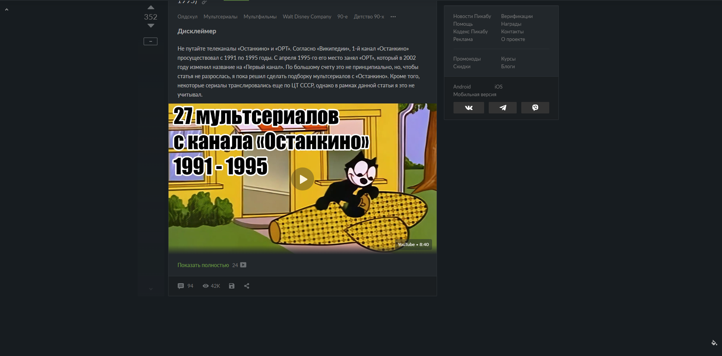Open the 90-е tag
This screenshot has width=722, height=356.
click(342, 16)
